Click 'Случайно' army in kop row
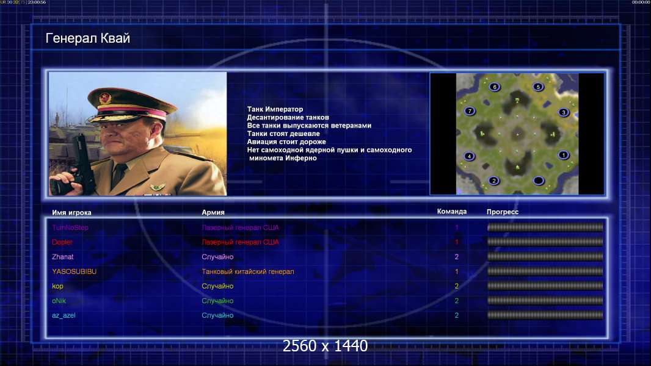This screenshot has width=651, height=366. 217,286
